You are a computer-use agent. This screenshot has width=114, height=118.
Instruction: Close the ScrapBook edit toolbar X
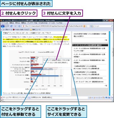coord(112,98)
